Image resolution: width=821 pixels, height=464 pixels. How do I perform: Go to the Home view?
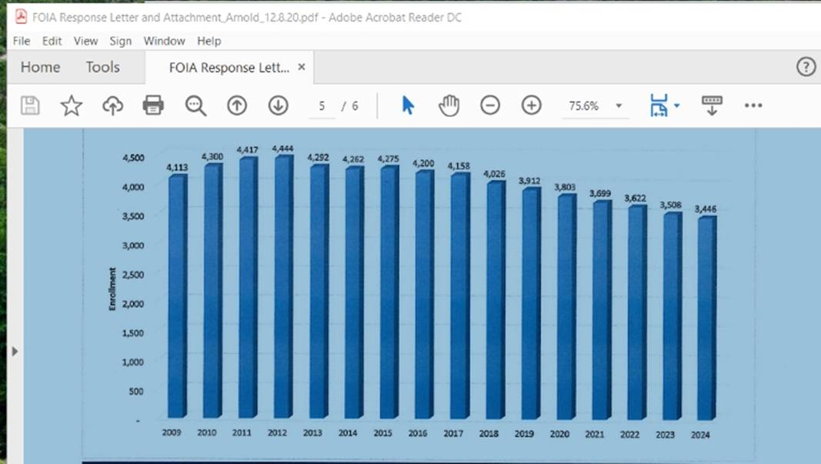40,68
